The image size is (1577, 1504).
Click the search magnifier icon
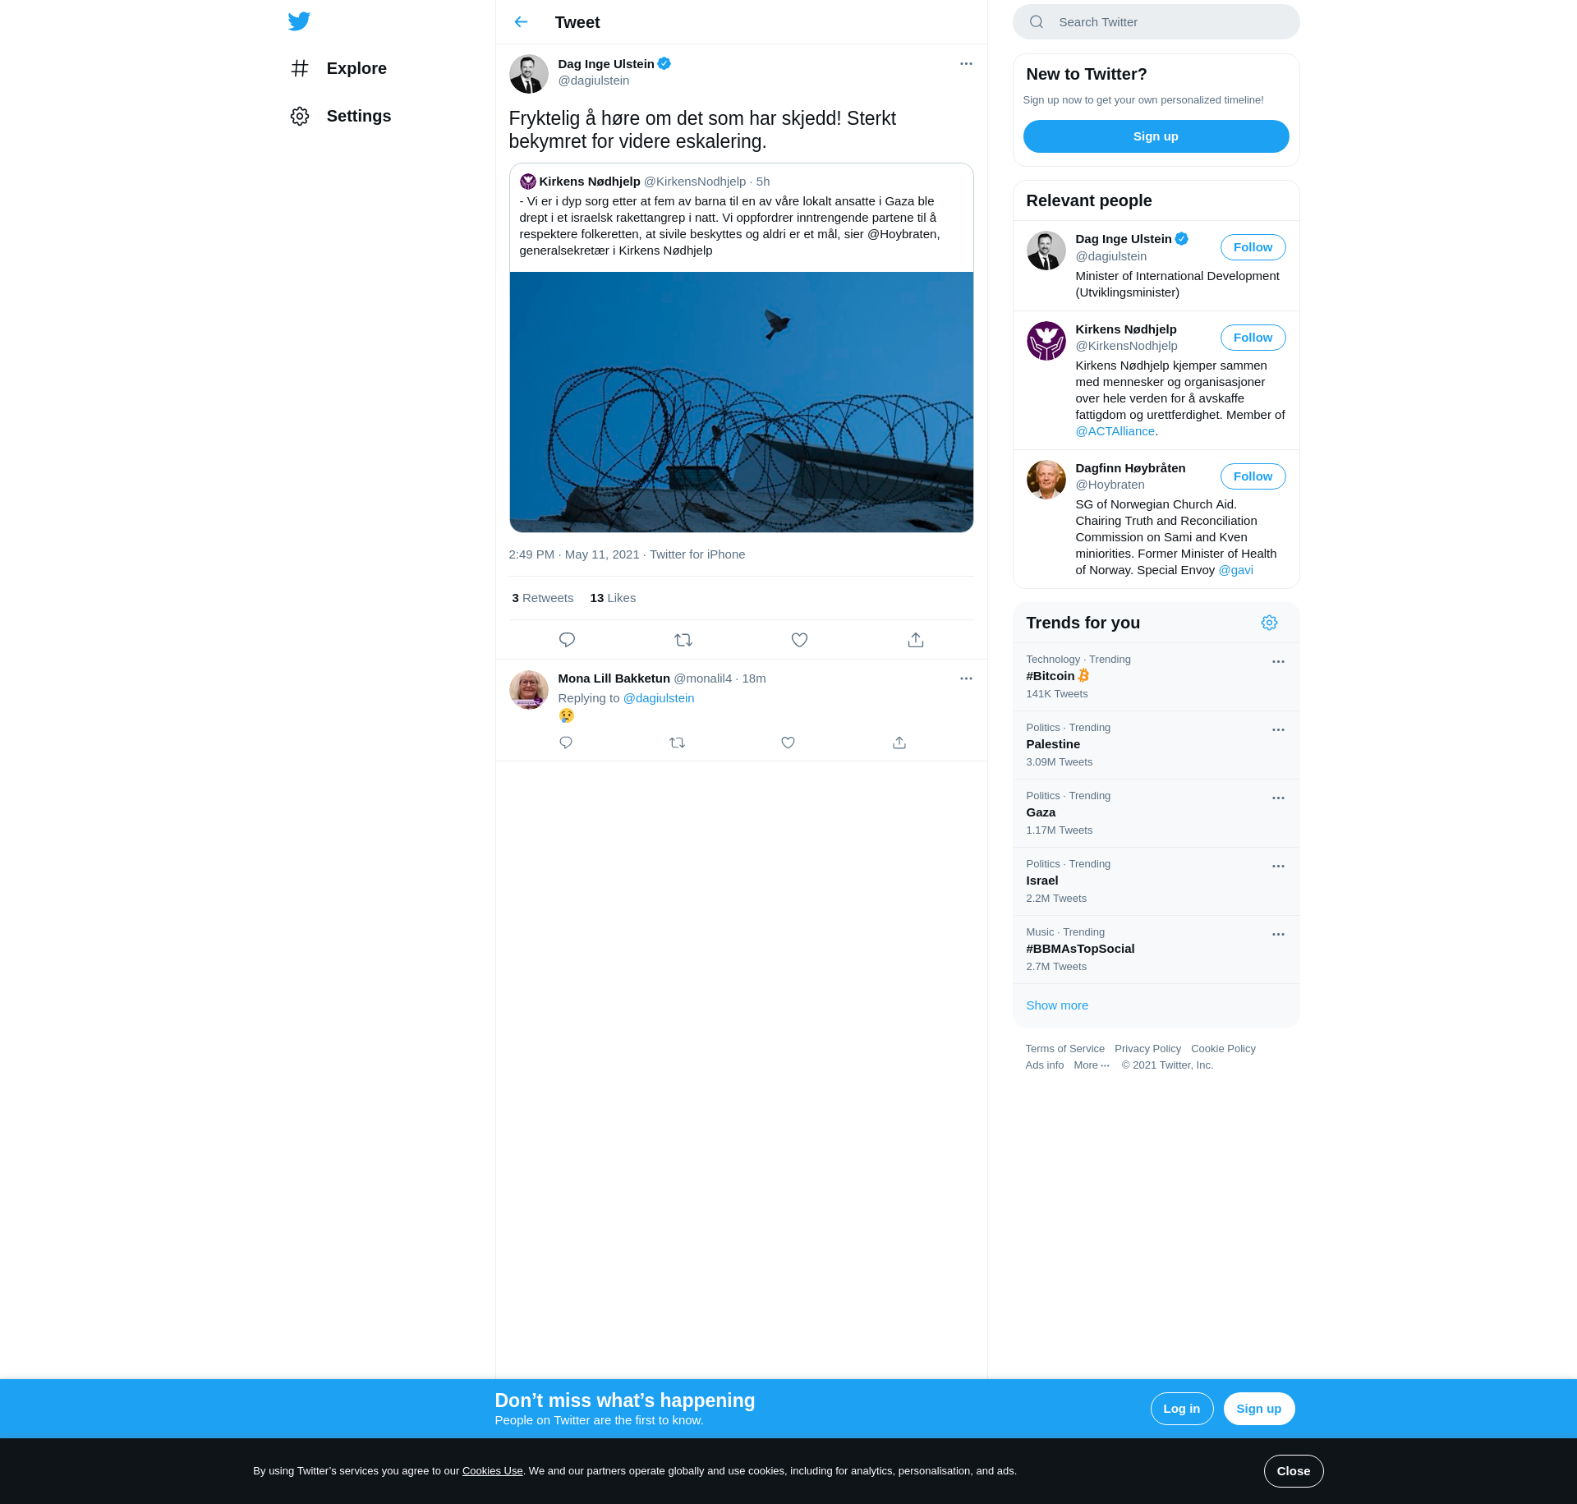pyautogui.click(x=1037, y=22)
